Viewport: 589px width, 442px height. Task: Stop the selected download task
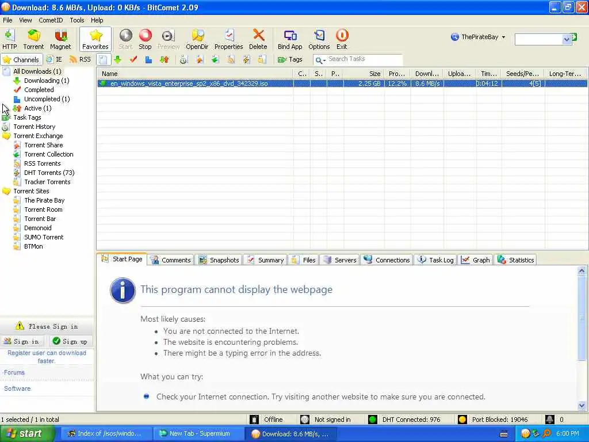click(x=145, y=39)
